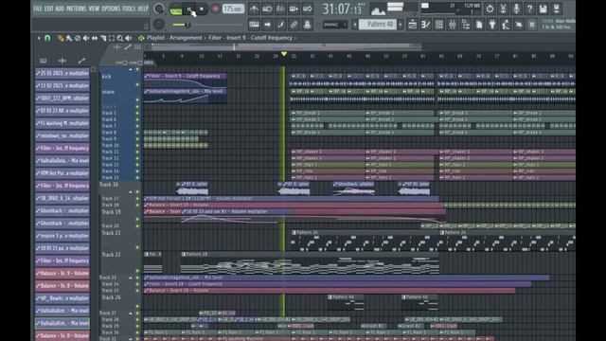Open the Playlist view icon
The height and width of the screenshot is (341, 606).
pos(413,25)
